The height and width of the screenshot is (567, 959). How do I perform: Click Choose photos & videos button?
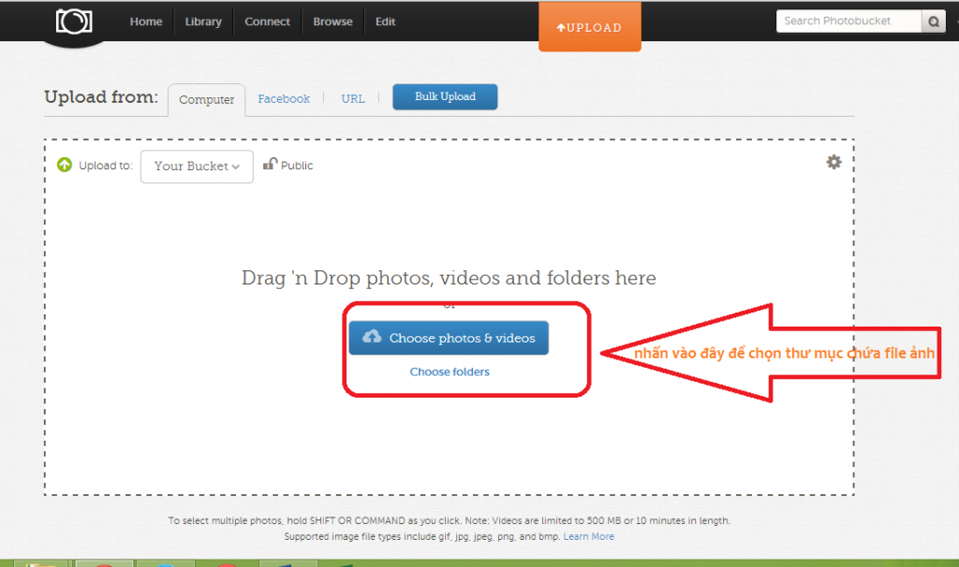449,338
